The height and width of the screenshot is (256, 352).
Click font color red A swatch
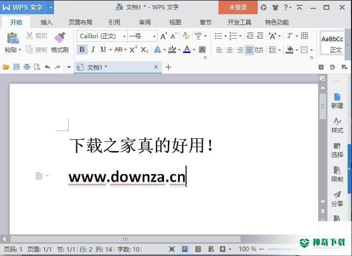point(187,50)
